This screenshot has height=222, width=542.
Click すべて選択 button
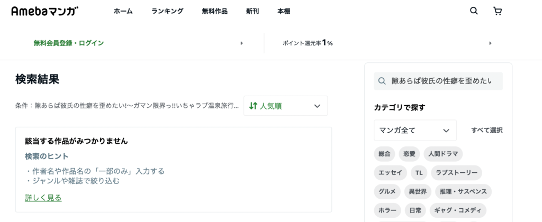click(x=487, y=130)
